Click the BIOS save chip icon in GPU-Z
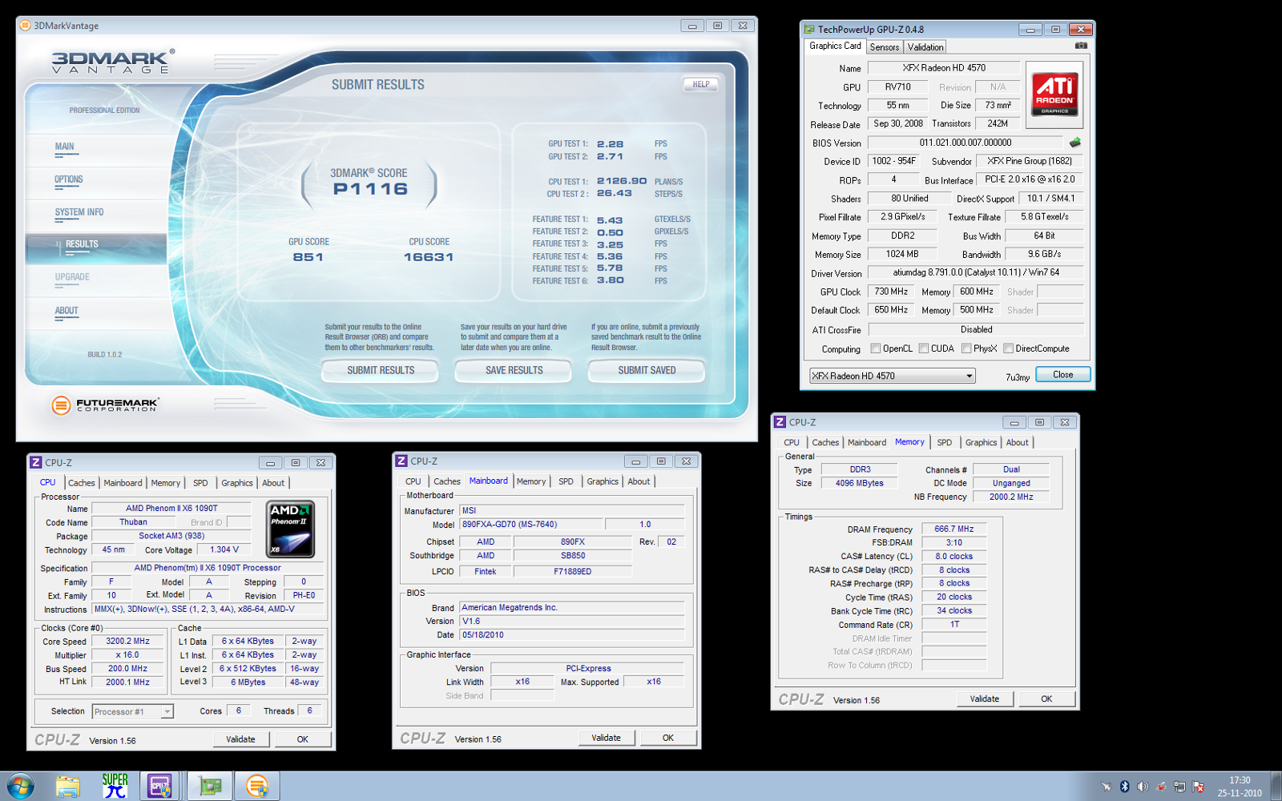1282x801 pixels. (1074, 143)
